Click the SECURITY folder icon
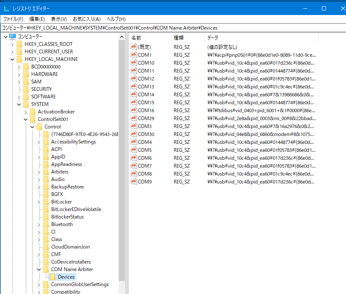The width and height of the screenshot is (346, 294). tap(26, 89)
